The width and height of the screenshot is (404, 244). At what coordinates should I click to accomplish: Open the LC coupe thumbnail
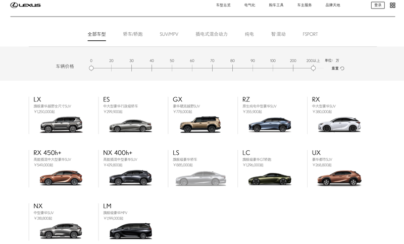pyautogui.click(x=270, y=179)
